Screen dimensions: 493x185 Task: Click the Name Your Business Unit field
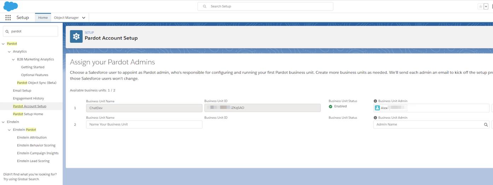tap(144, 124)
